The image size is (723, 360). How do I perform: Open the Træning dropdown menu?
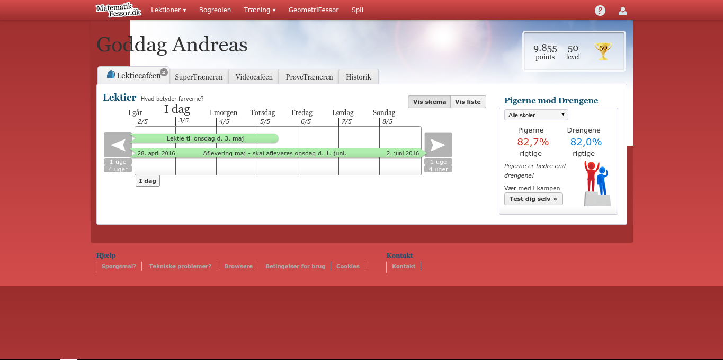click(x=260, y=10)
